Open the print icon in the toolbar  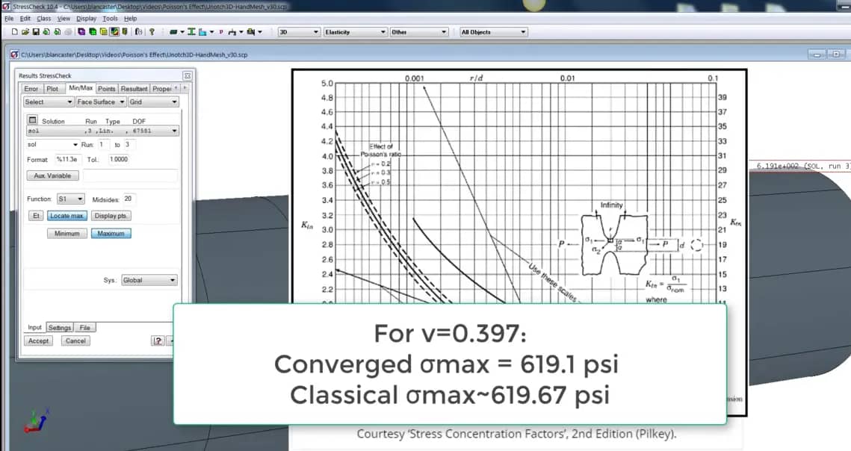68,31
